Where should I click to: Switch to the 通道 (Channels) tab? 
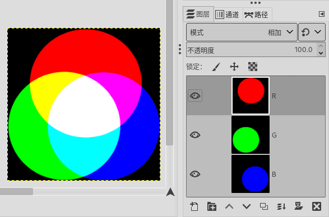[x=228, y=15]
